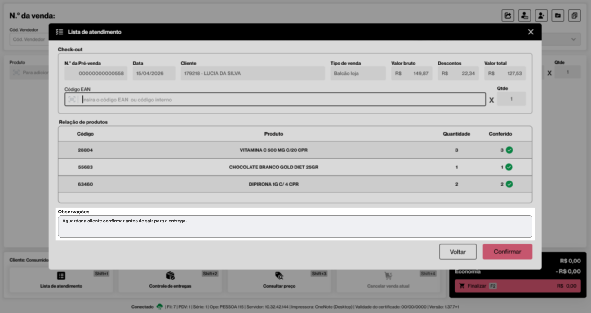Open the folder icon in top toolbar
Screen dimensions: 591x313
[x=558, y=16]
